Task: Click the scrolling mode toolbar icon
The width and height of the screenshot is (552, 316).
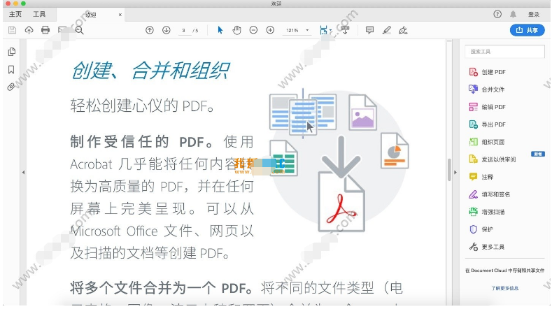Action: [345, 30]
